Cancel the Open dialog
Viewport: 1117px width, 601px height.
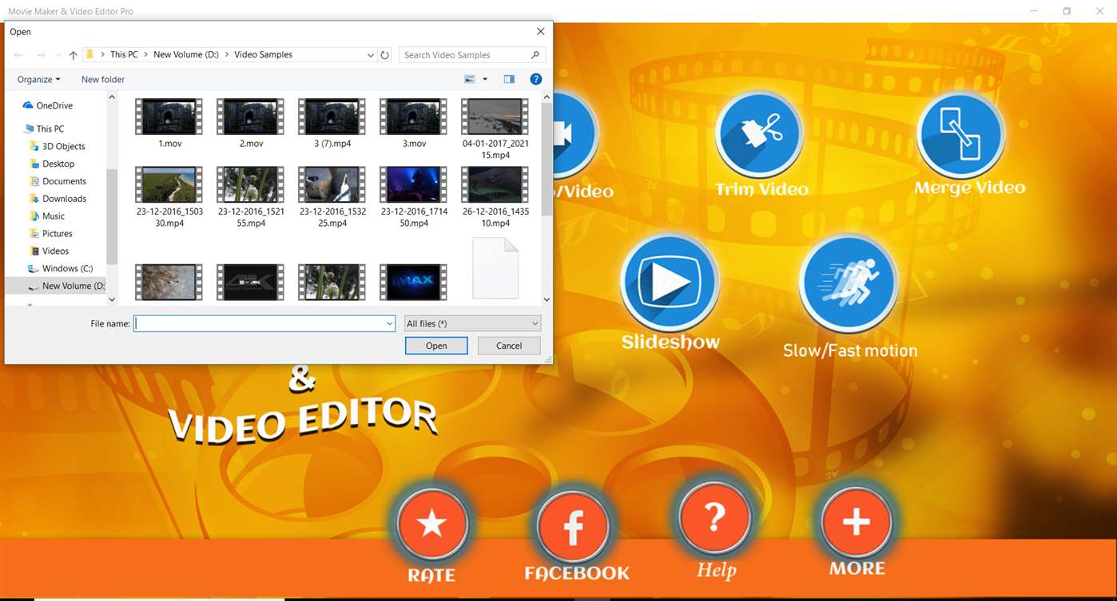pyautogui.click(x=509, y=346)
